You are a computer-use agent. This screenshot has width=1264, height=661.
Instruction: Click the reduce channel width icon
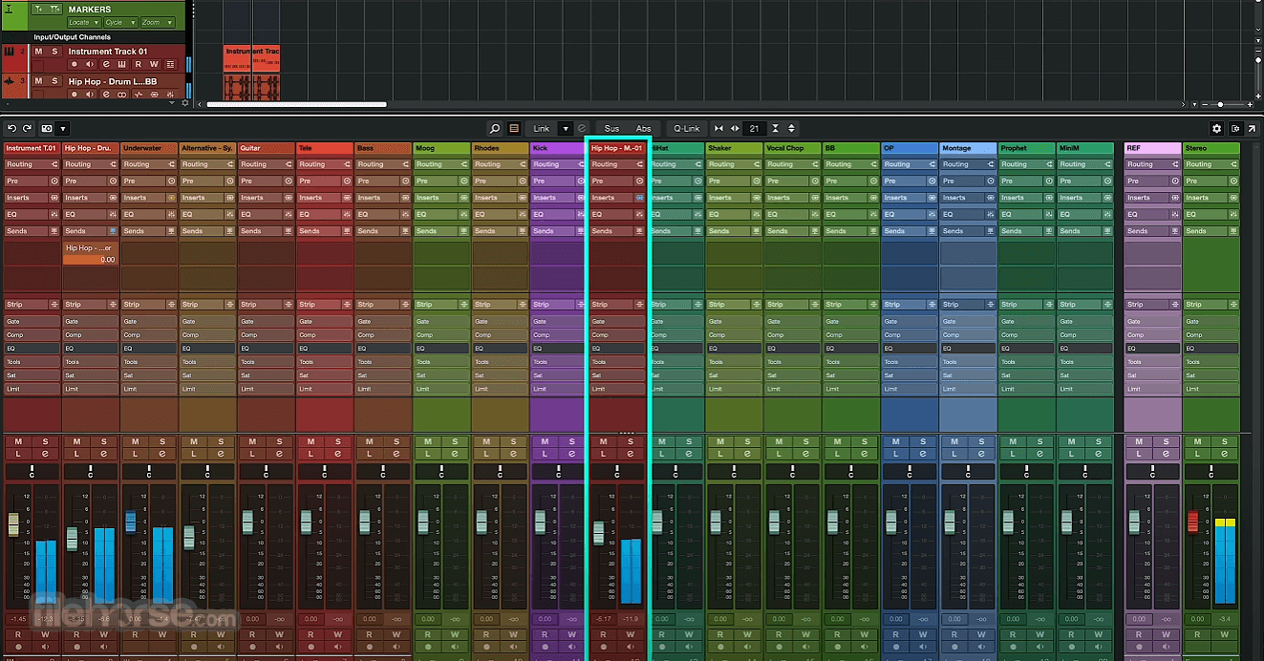point(718,128)
